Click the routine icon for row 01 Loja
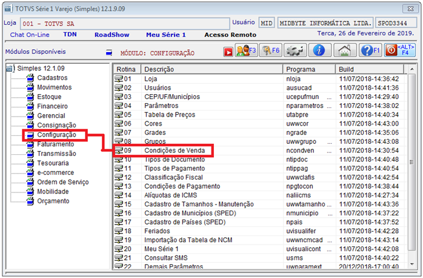423x278 pixels. click(119, 79)
